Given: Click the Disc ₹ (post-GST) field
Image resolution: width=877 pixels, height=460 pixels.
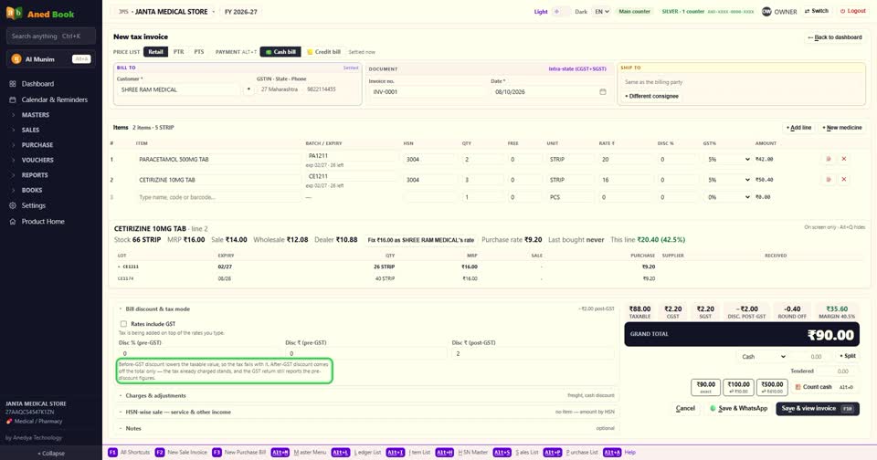Looking at the screenshot, I should click(x=533, y=354).
